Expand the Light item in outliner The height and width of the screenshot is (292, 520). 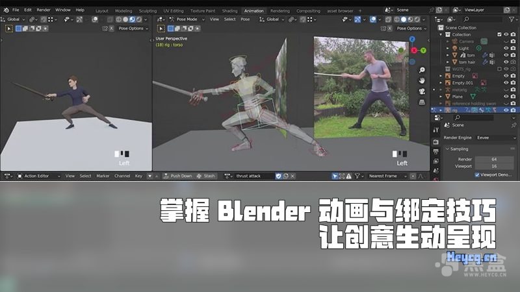[447, 48]
